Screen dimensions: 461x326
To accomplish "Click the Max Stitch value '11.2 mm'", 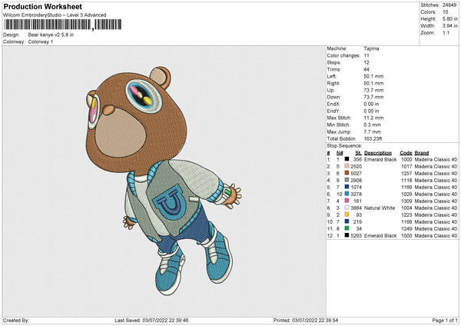I will (x=373, y=118).
